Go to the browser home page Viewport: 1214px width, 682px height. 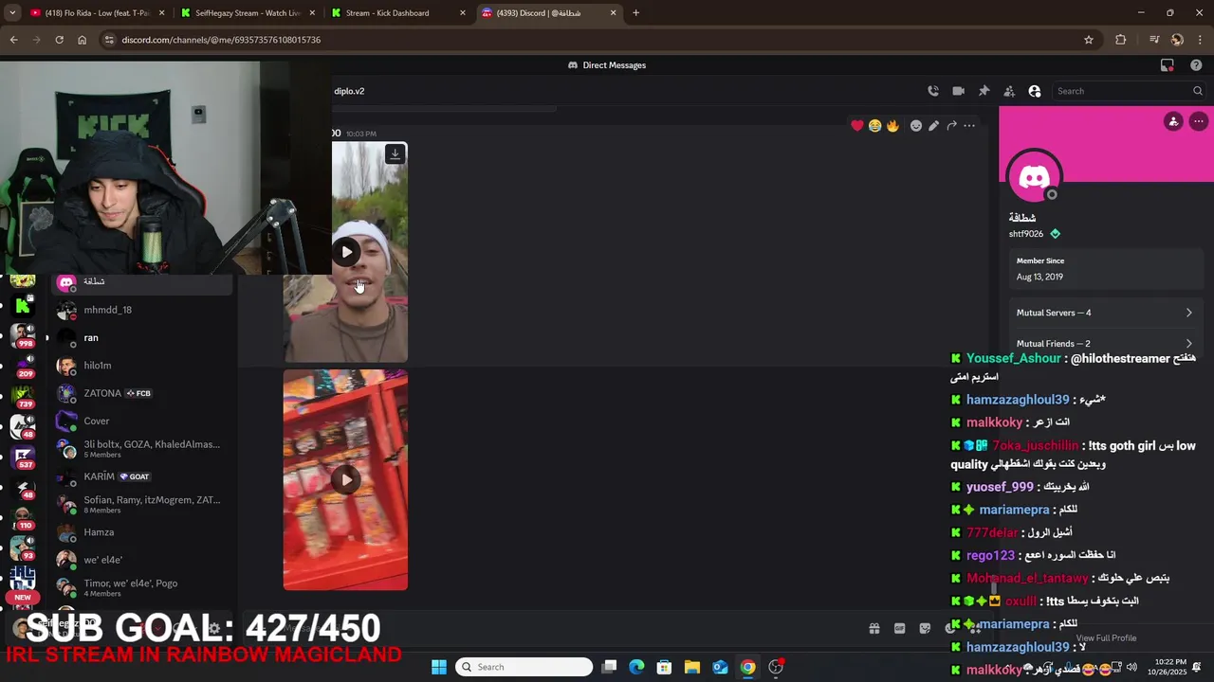pyautogui.click(x=82, y=40)
